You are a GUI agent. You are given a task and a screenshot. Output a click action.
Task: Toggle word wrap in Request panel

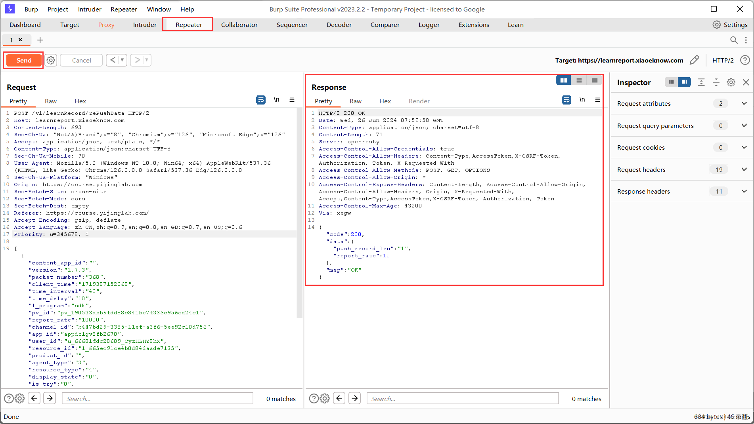pos(261,100)
